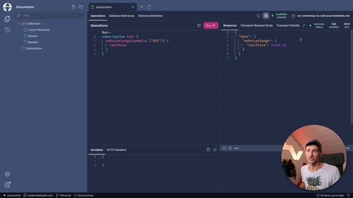Screen dimensions: 353x198
Task: Click the account email in status bar
Action: click(x=38, y=195)
